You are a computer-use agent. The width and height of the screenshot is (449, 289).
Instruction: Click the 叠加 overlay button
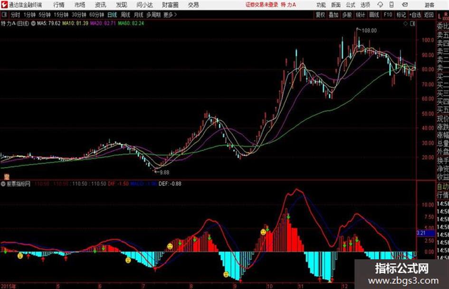tap(334, 15)
